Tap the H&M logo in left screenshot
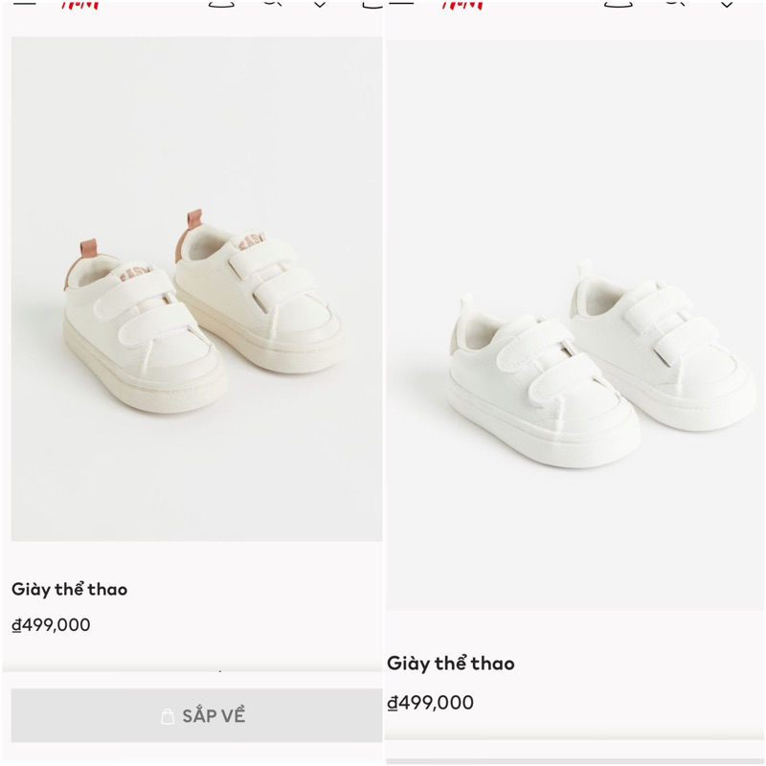 80,4
